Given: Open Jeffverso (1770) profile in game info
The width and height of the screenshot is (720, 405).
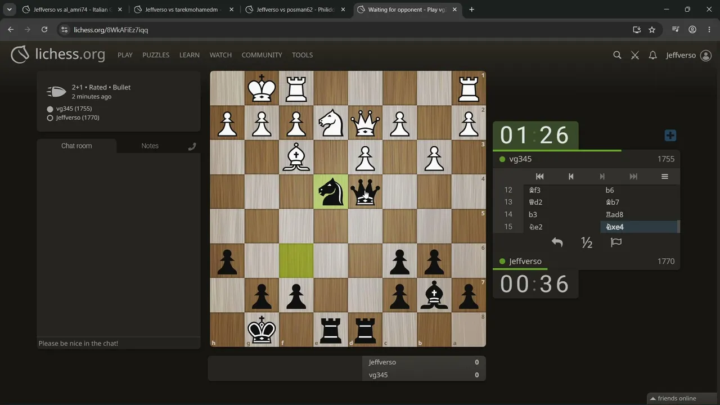Looking at the screenshot, I should 78,118.
